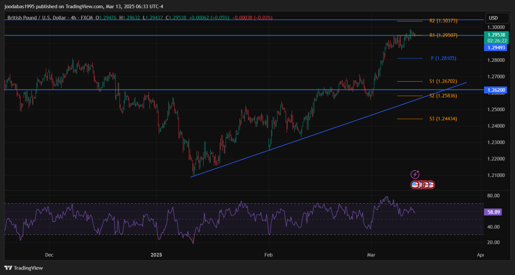Click the RSI 40.00 axis label
This screenshot has width=515, height=275.
click(x=493, y=227)
